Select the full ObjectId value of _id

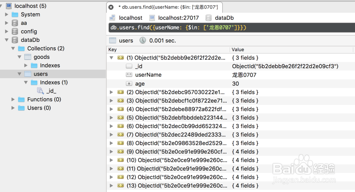[285, 66]
